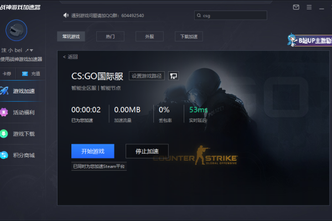Click the monitor shortcut icon beside game path
Image resolution: width=332 pixels, height=221 pixels.
173,76
